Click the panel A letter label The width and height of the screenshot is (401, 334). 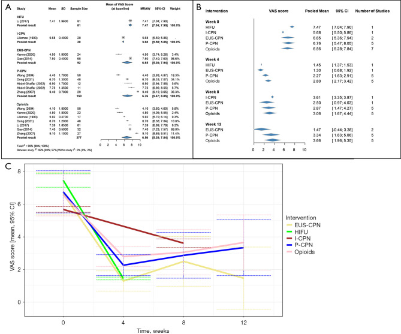coord(8,7)
